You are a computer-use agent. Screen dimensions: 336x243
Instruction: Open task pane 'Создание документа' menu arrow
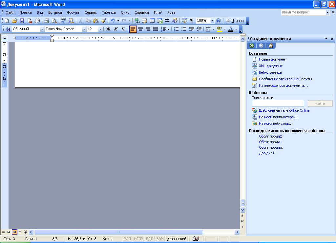[326, 39]
